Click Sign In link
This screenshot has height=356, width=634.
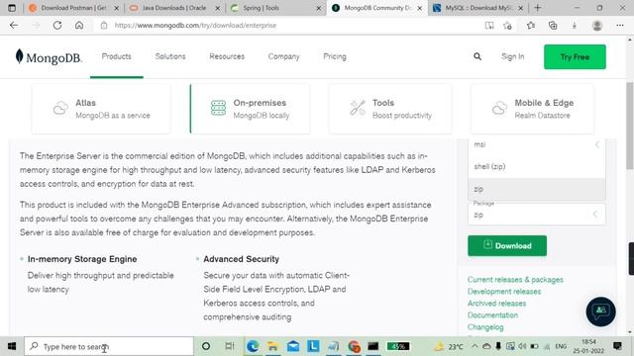pos(513,56)
